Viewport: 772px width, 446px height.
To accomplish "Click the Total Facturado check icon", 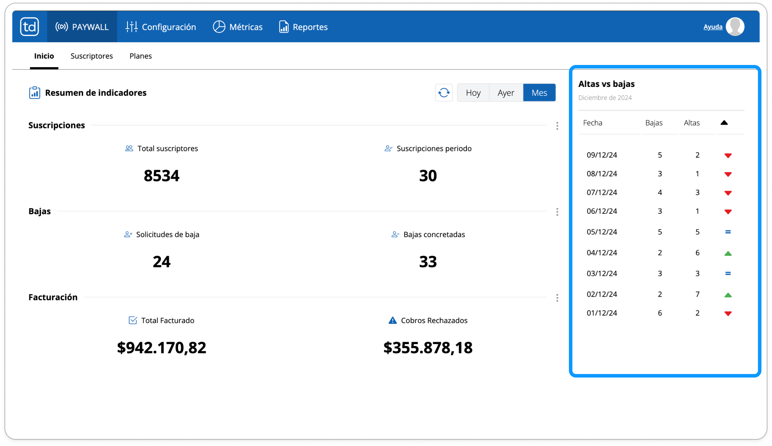I will [x=133, y=320].
